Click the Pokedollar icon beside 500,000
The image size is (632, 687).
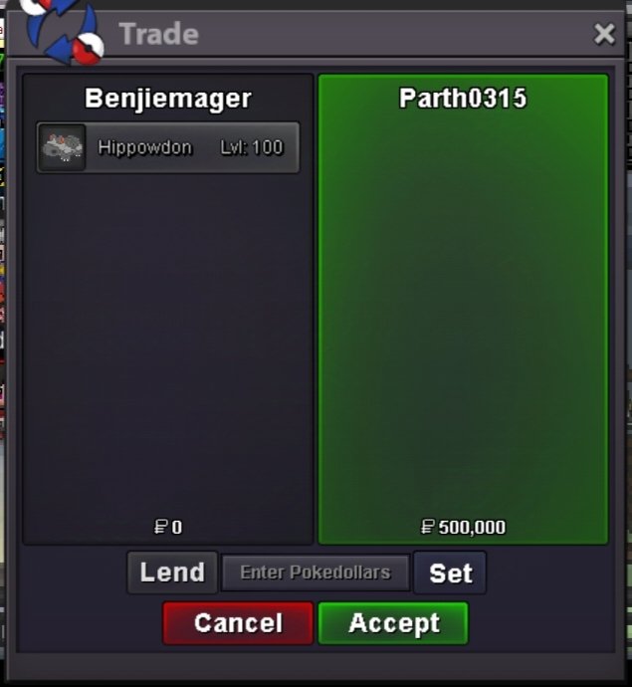(x=427, y=527)
